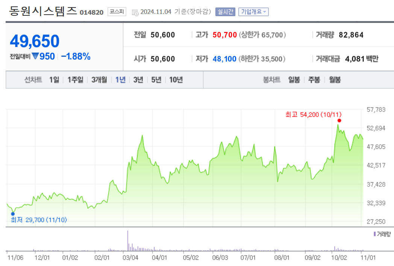Click the 최고 54,200 (10/11) label
This screenshot has width=394, height=266.
[x=313, y=115]
